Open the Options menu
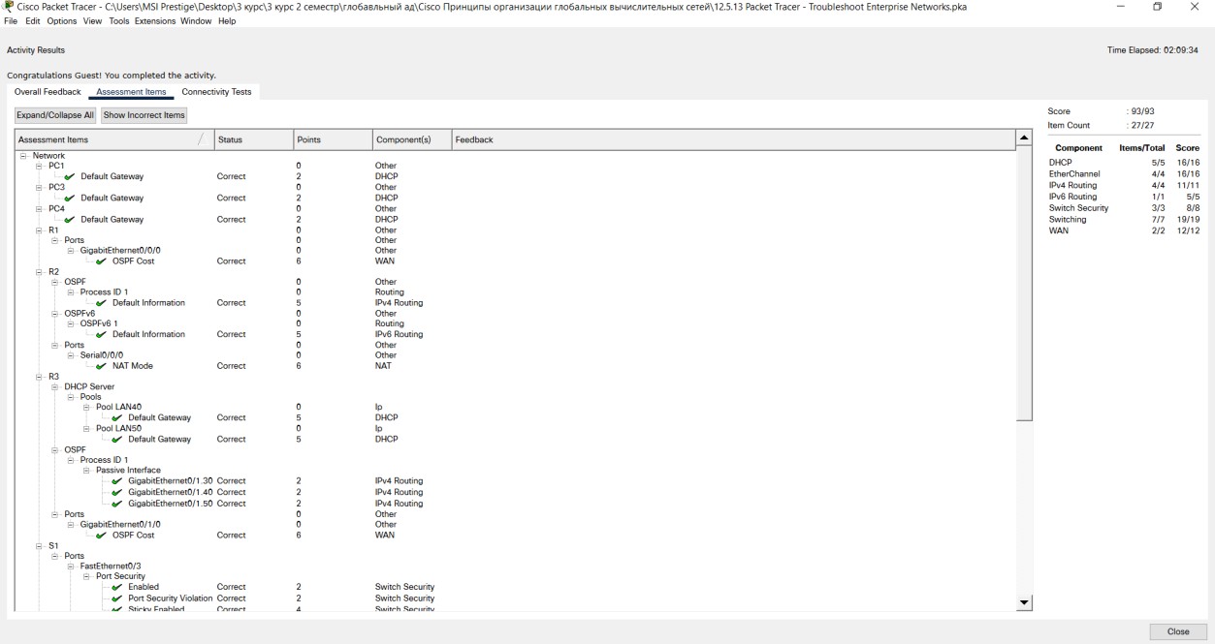This screenshot has width=1215, height=644. pos(62,21)
